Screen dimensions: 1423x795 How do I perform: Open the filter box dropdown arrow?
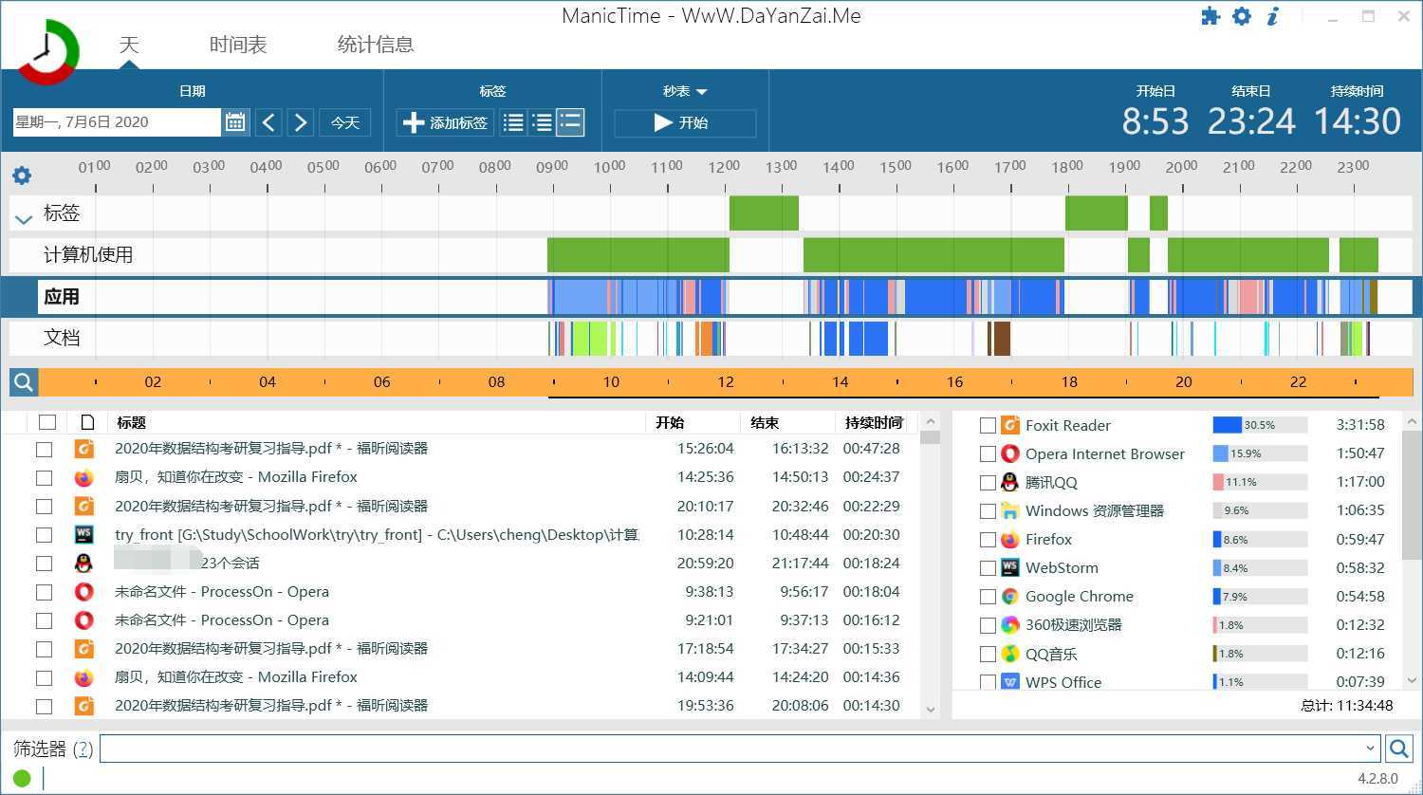(1370, 749)
